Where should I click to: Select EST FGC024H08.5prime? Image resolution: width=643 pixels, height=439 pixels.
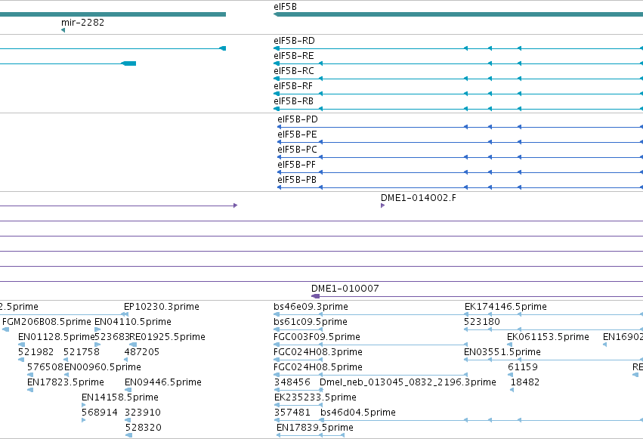tap(318, 367)
